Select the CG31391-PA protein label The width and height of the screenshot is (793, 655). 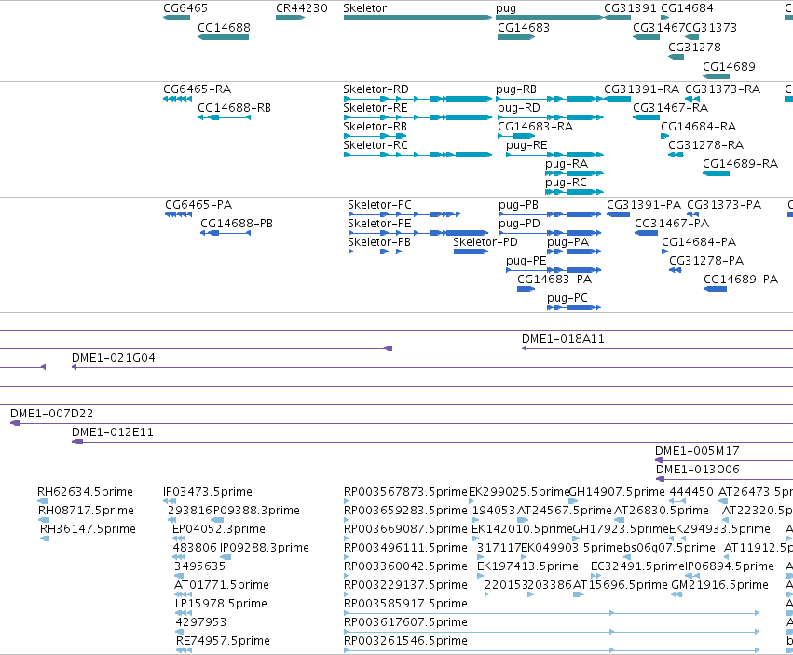644,205
